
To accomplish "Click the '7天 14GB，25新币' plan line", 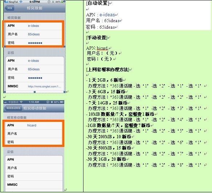I will [106, 103].
